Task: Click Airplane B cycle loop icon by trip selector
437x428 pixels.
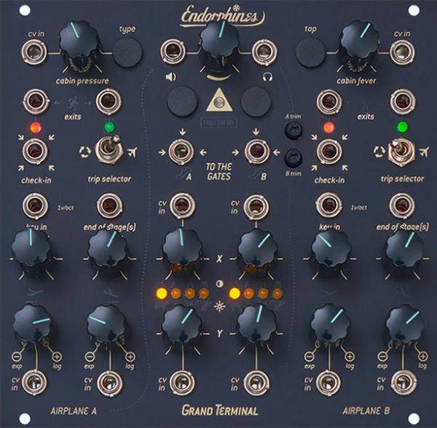Action: pyautogui.click(x=379, y=152)
